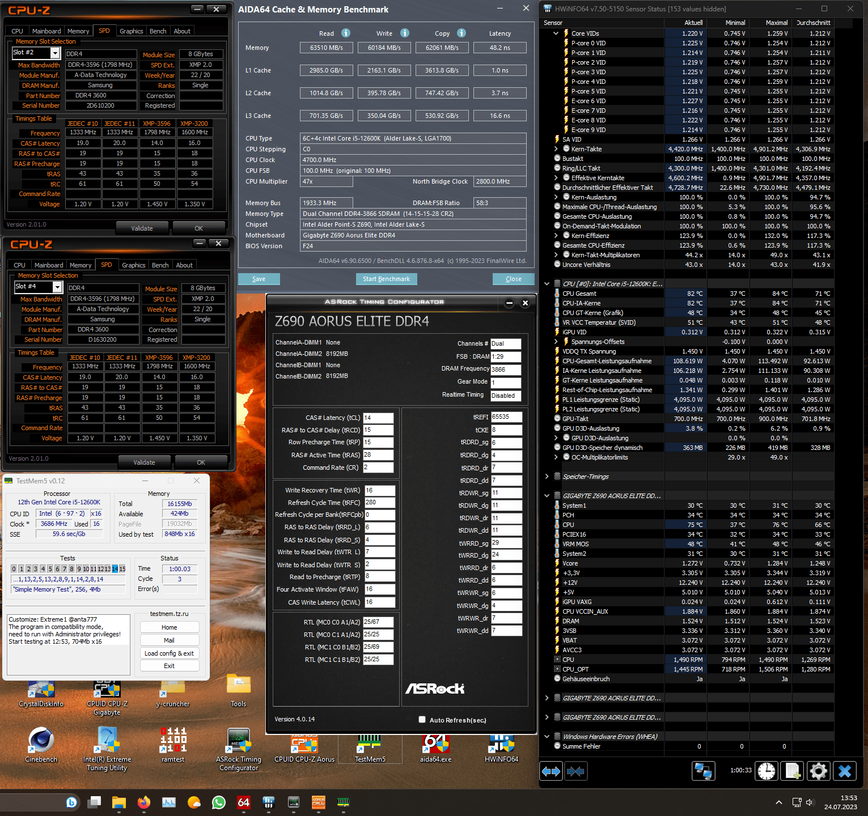Expand Kern-Auslastung row in HWiNFO

pos(556,197)
